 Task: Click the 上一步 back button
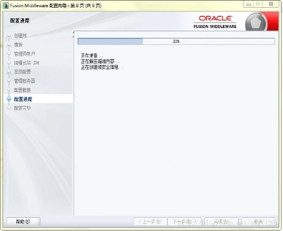(x=150, y=221)
